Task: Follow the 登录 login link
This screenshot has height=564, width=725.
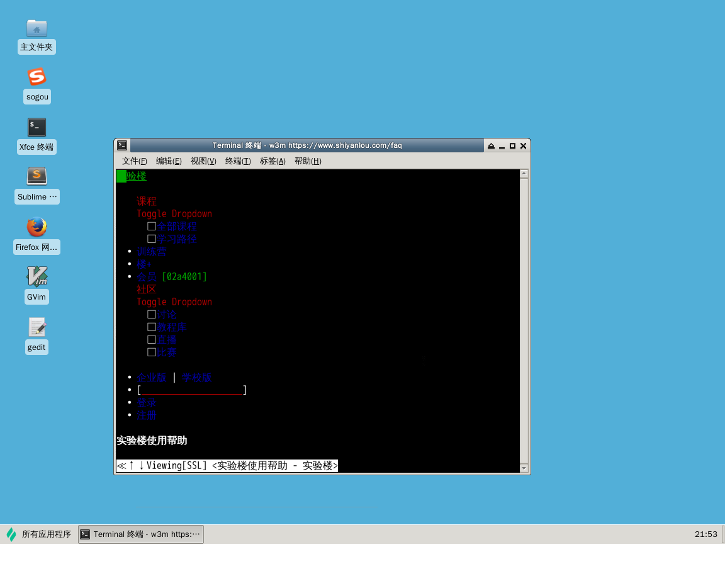Action: 147,403
